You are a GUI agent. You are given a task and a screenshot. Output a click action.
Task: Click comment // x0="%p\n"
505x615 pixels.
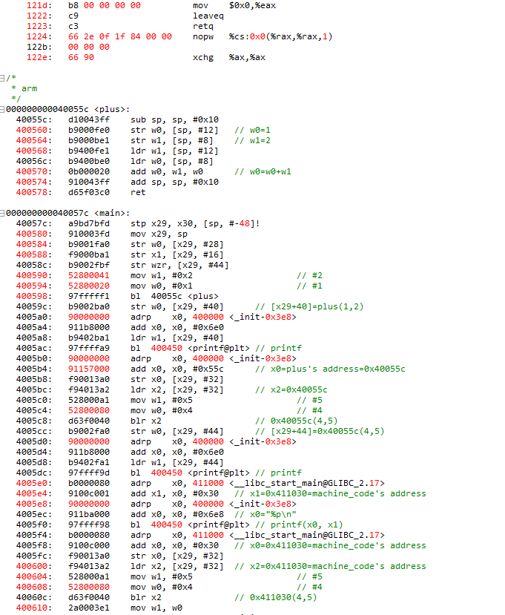pyautogui.click(x=265, y=515)
